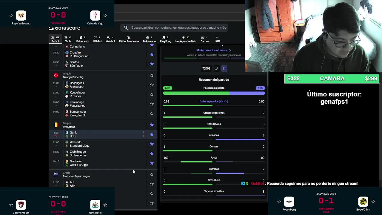Favorite the Trendyol Süper Lig league
Screen dimensions: 382x215
pos(152,75)
